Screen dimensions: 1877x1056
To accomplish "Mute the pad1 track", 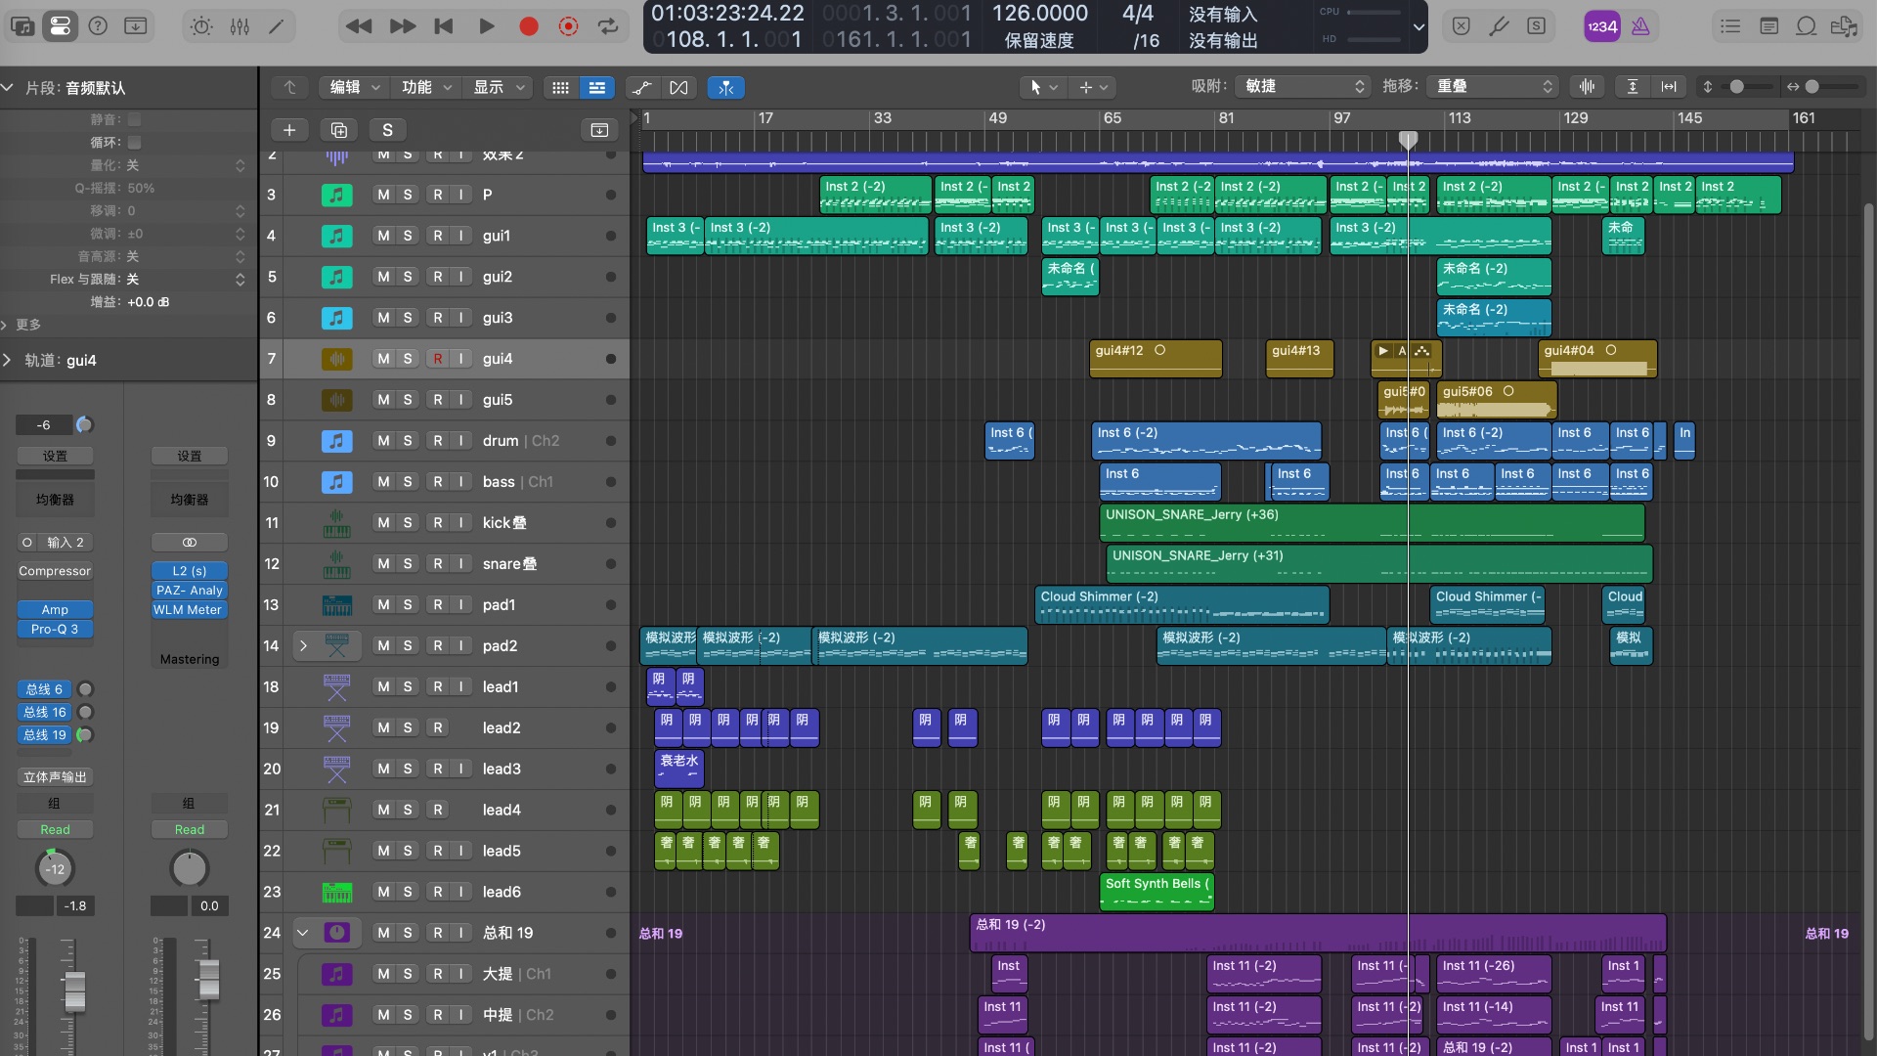I will [383, 605].
